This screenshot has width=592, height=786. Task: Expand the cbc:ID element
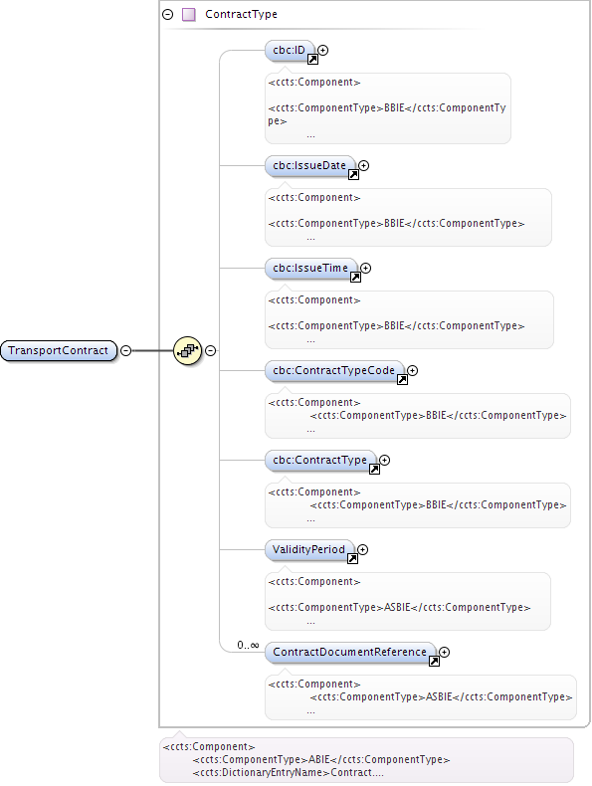pyautogui.click(x=323, y=50)
